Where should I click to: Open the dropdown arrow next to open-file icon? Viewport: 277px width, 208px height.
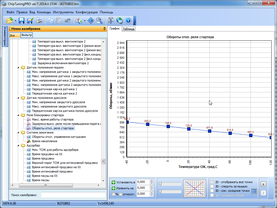click(15, 21)
